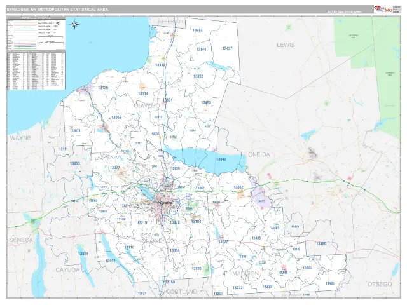Click ZIP code 13493 label
Image resolution: width=407 pixels, height=305 pixels.
(x=206, y=103)
